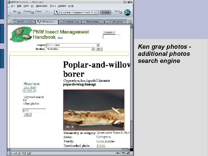Click the keyword search input field
Viewport: 208px width, 156px height.
34,110
